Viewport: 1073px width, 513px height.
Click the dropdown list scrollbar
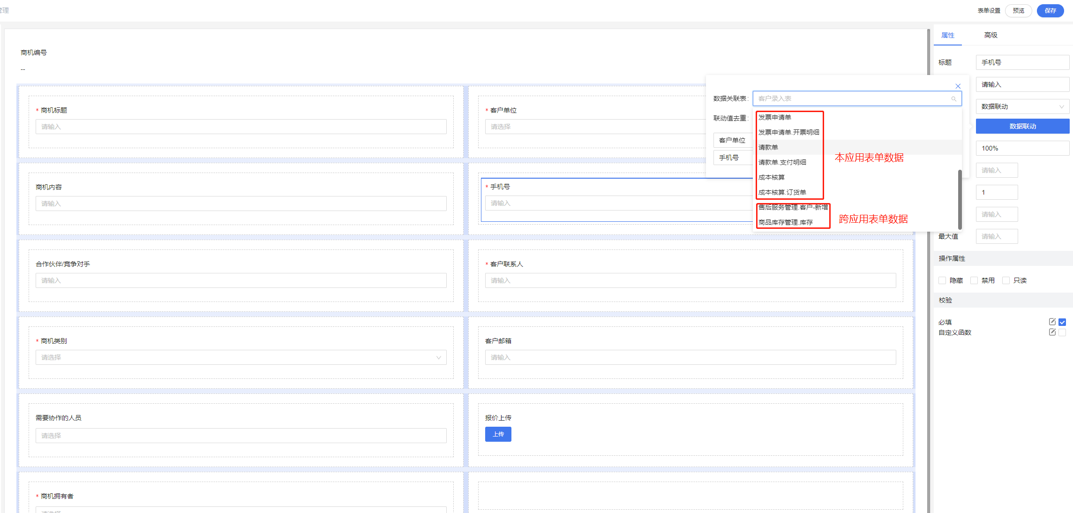coord(960,199)
